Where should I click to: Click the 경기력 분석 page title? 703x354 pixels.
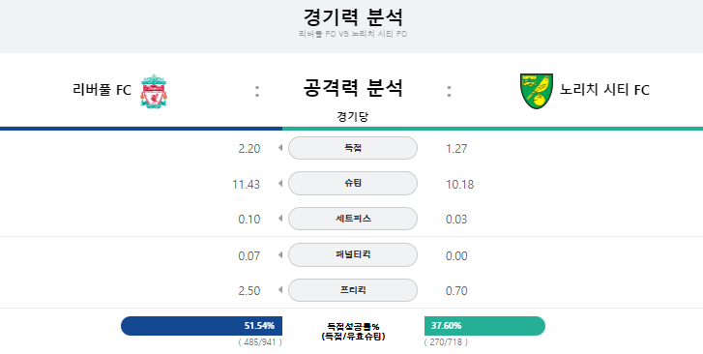point(353,17)
